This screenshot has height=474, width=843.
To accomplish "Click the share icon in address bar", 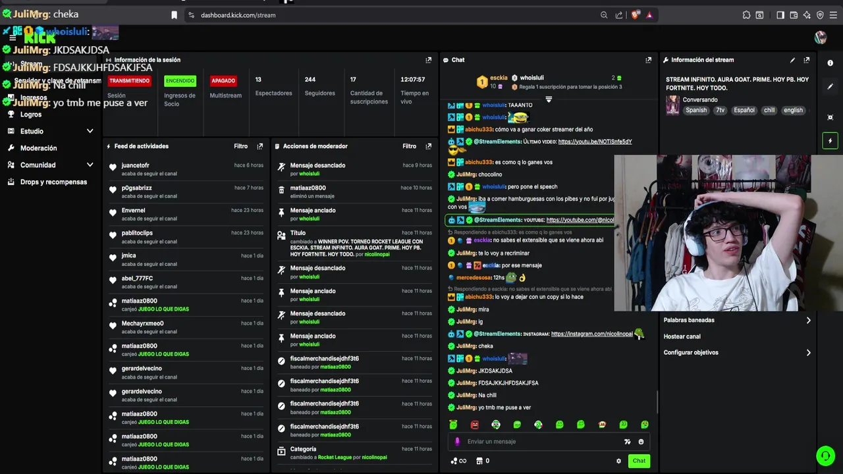I will pyautogui.click(x=619, y=15).
